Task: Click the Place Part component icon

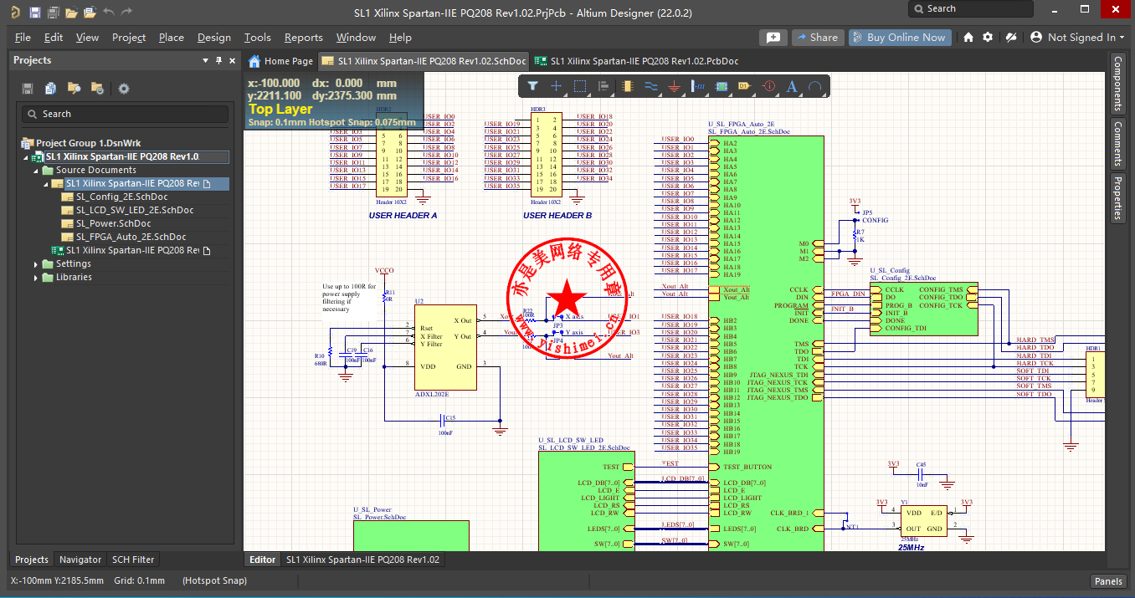Action: 629,86
